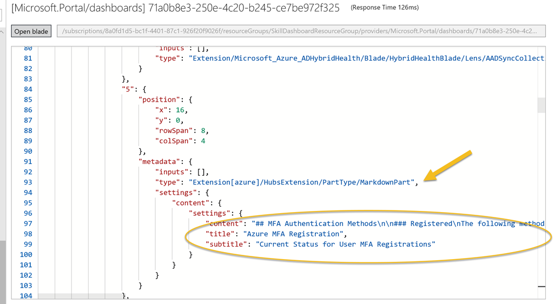
Task: Click the MFA Authentication Methods content string
Action: click(398, 223)
